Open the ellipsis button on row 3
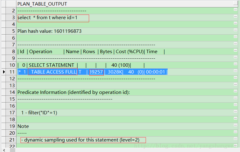The image size is (240, 152). [236, 16]
